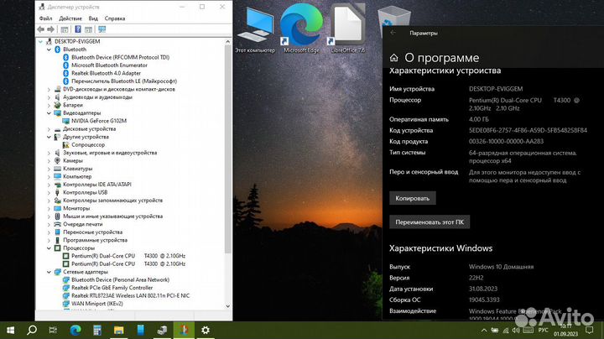Image resolution: width=604 pixels, height=339 pixels.
Task: Expand DVD-дисководы category
Action: pos(49,90)
